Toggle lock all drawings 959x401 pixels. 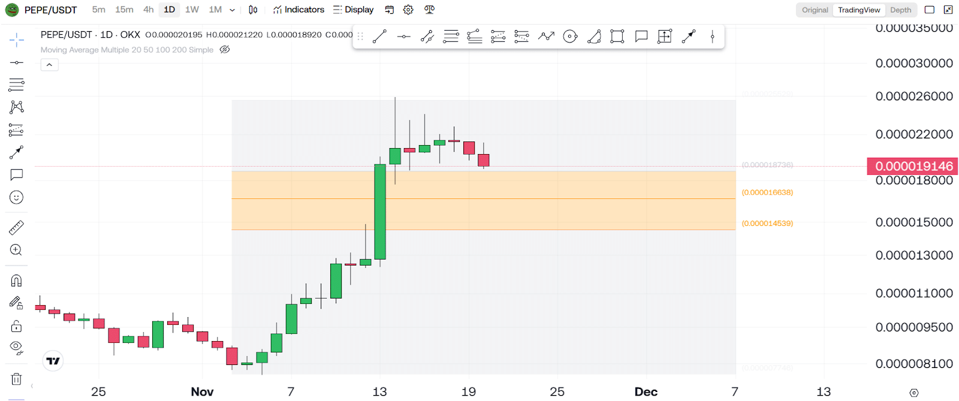pyautogui.click(x=16, y=325)
